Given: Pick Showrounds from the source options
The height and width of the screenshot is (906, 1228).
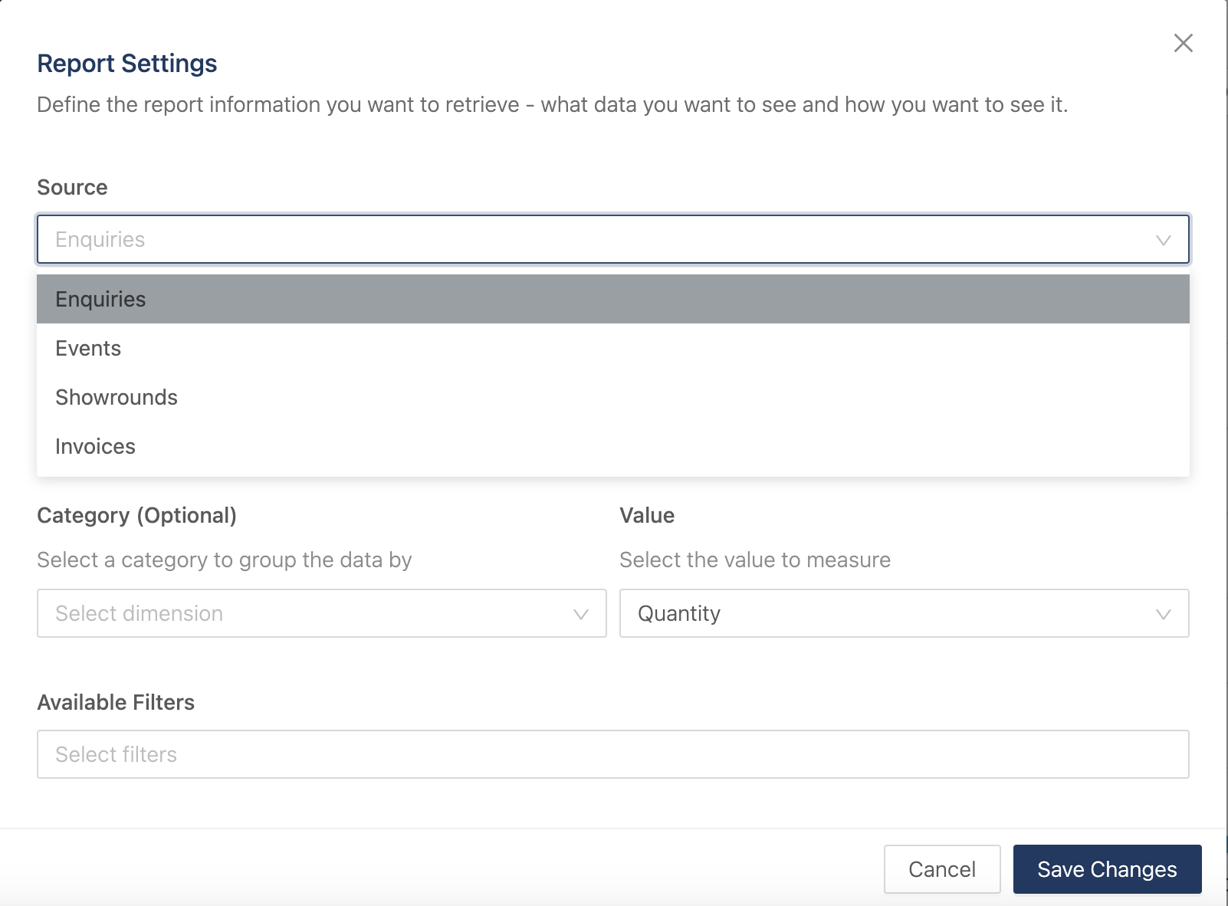Looking at the screenshot, I should click(x=613, y=397).
